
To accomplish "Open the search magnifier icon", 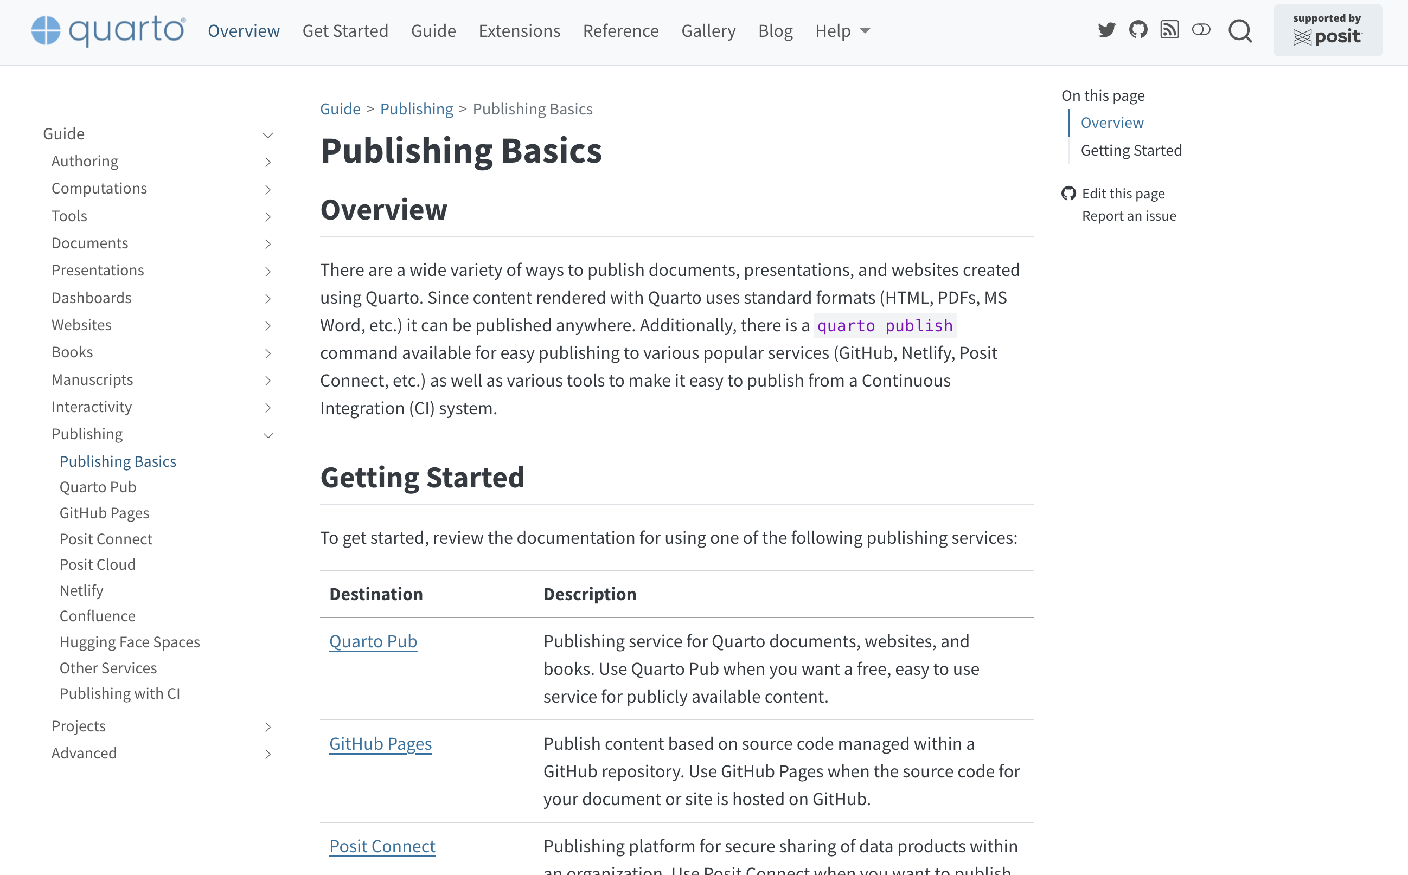I will click(1240, 31).
